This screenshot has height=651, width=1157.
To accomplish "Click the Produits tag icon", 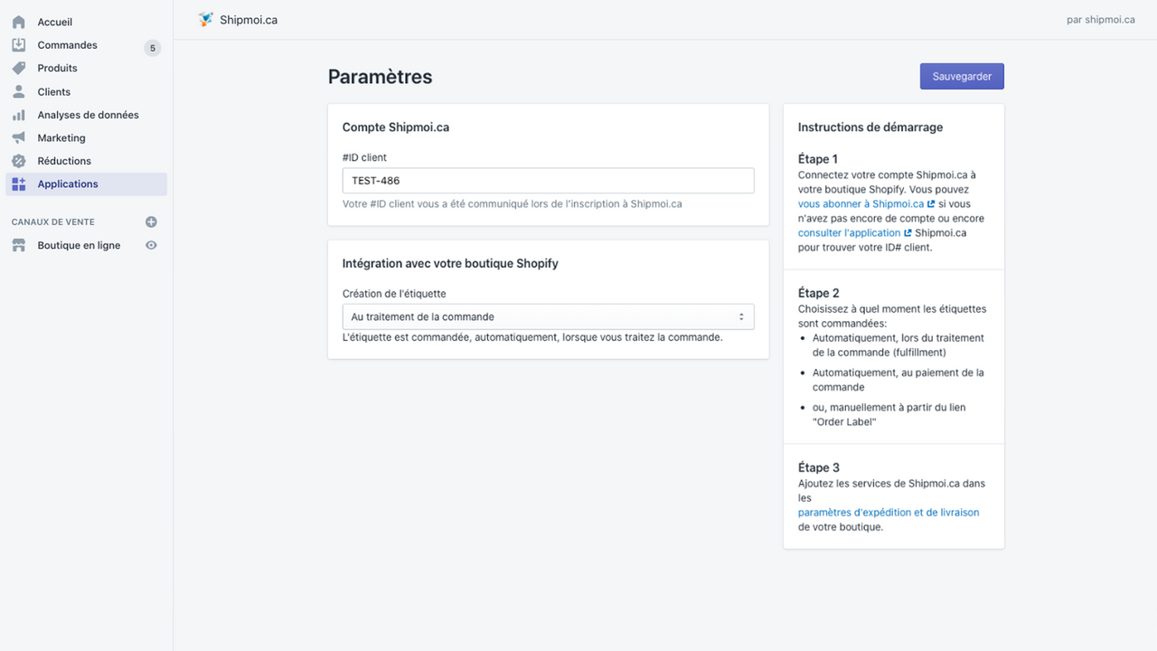I will click(19, 68).
